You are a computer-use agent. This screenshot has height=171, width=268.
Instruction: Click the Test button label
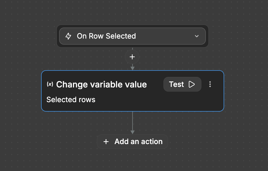(x=177, y=84)
